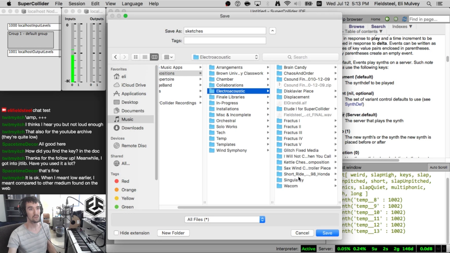Go back in Save dialog navigation
450x253 pixels.
tap(115, 57)
